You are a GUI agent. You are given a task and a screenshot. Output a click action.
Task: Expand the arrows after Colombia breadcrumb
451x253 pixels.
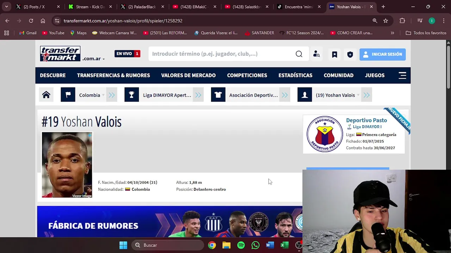[x=112, y=95]
